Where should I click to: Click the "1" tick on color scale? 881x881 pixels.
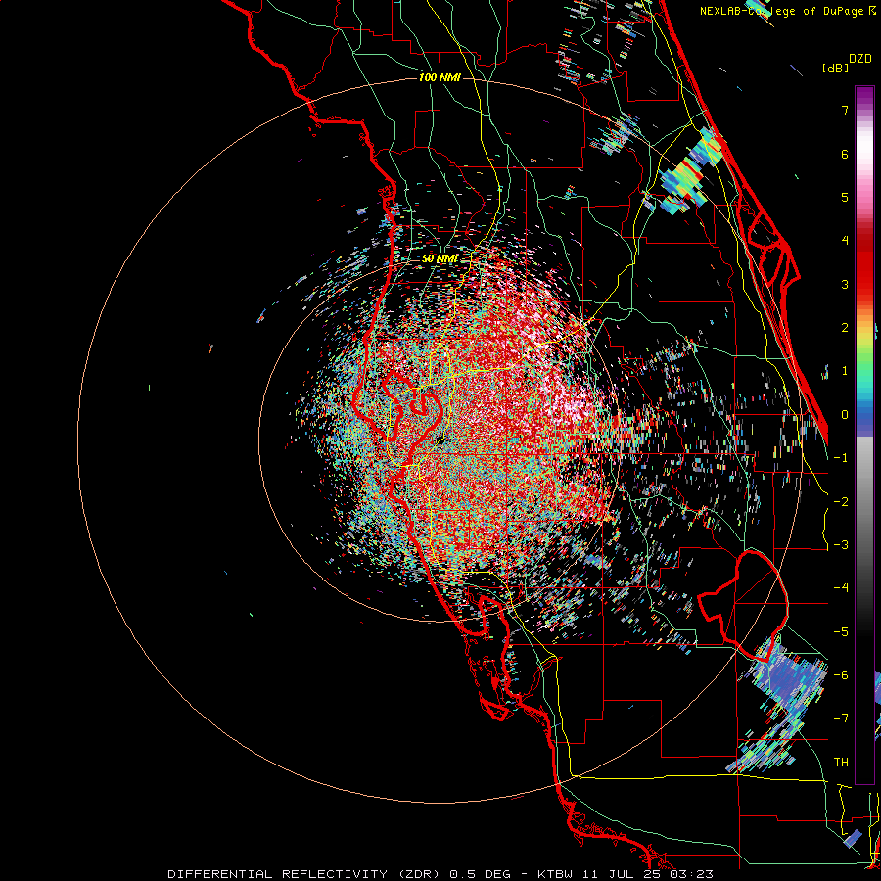point(845,371)
